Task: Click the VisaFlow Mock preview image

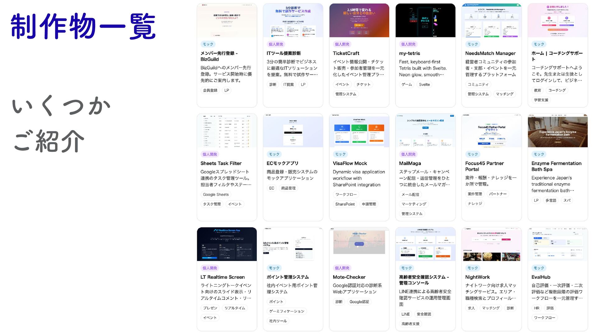Action: 359,131
